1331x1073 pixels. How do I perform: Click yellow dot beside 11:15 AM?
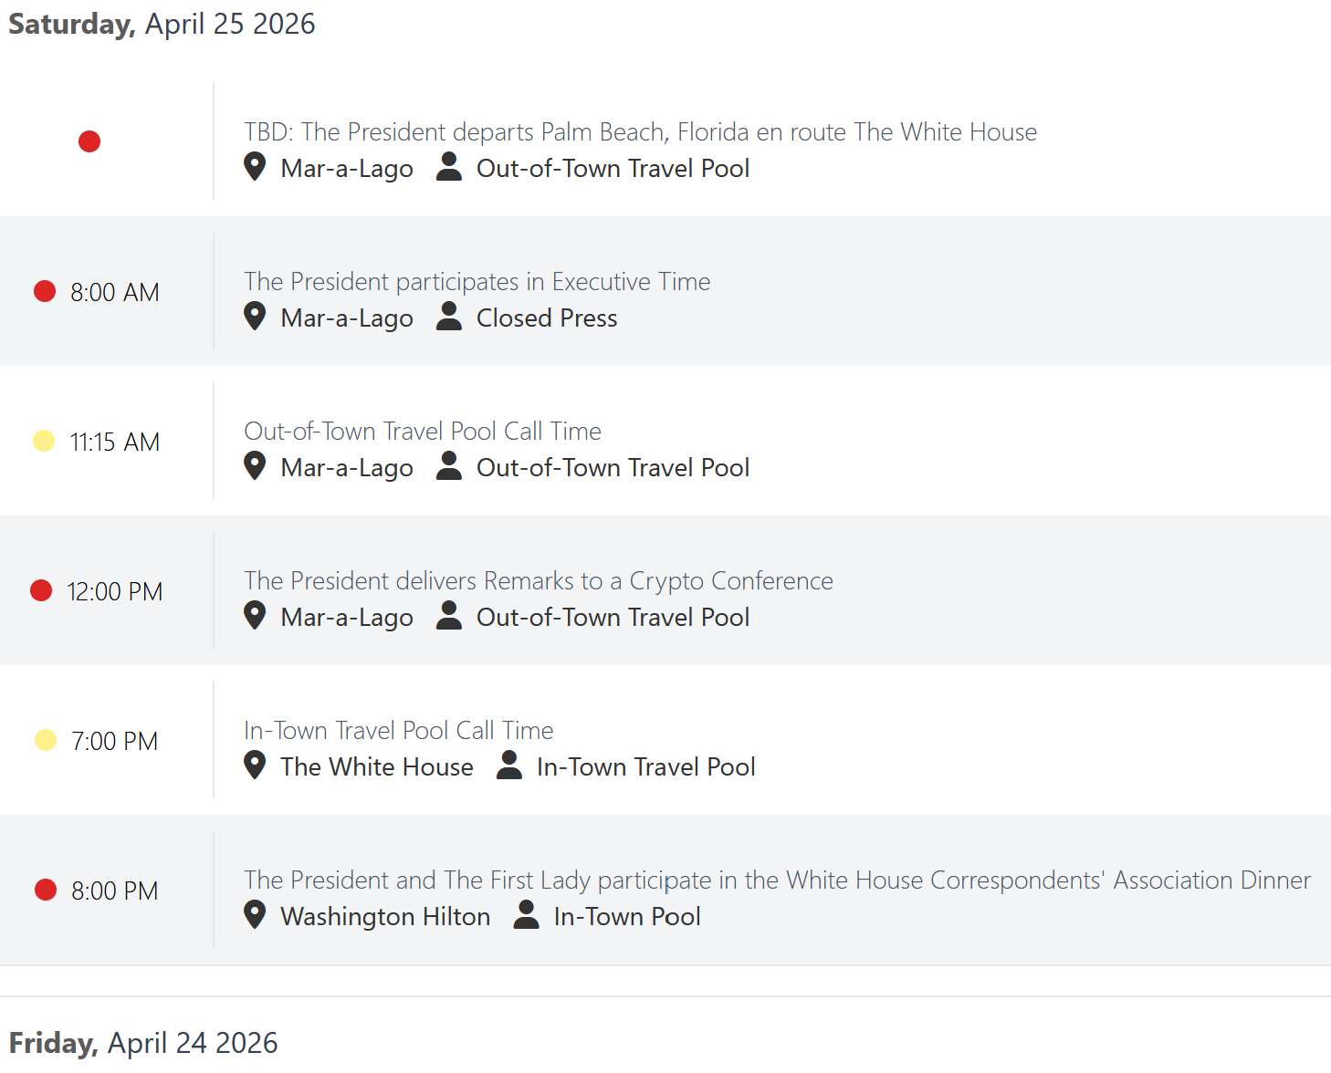[x=44, y=441]
